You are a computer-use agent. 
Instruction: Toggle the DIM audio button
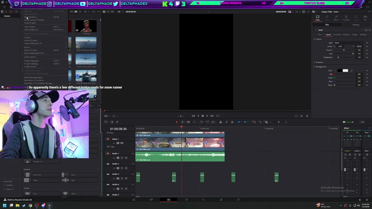(362, 122)
